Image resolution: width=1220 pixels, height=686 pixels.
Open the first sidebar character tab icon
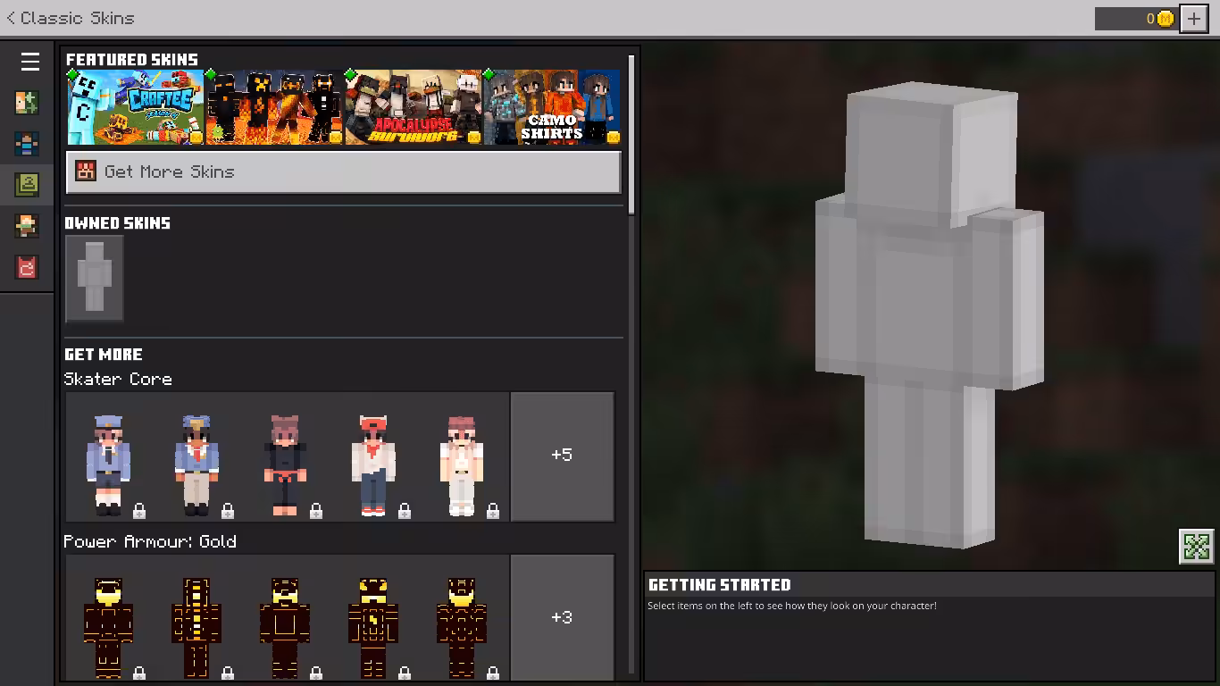pos(27,103)
